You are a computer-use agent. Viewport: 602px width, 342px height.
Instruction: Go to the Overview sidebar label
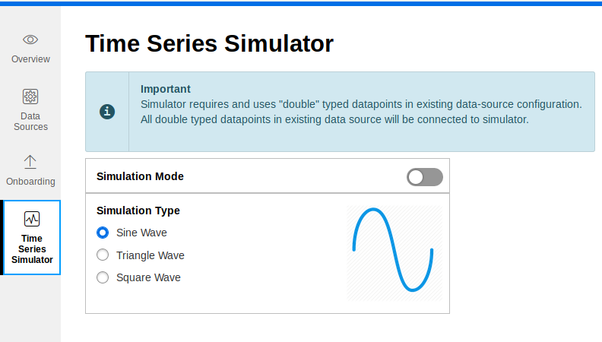pos(30,59)
